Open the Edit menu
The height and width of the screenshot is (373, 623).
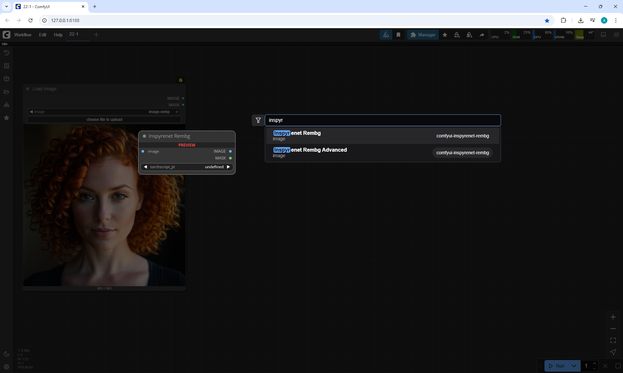(43, 35)
